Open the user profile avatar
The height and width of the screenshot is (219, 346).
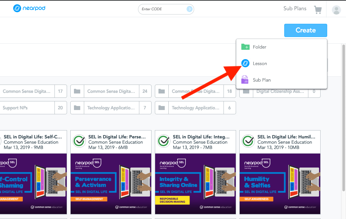click(336, 10)
